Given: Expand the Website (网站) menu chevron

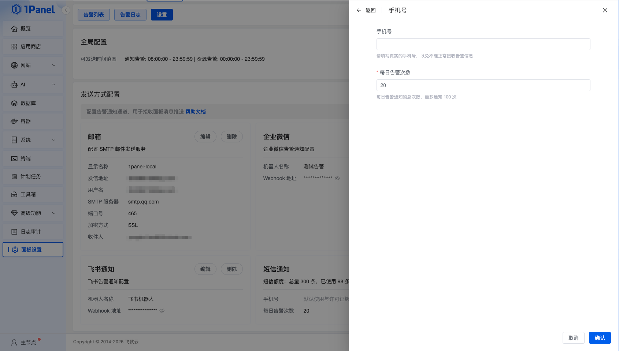Looking at the screenshot, I should click(x=54, y=65).
